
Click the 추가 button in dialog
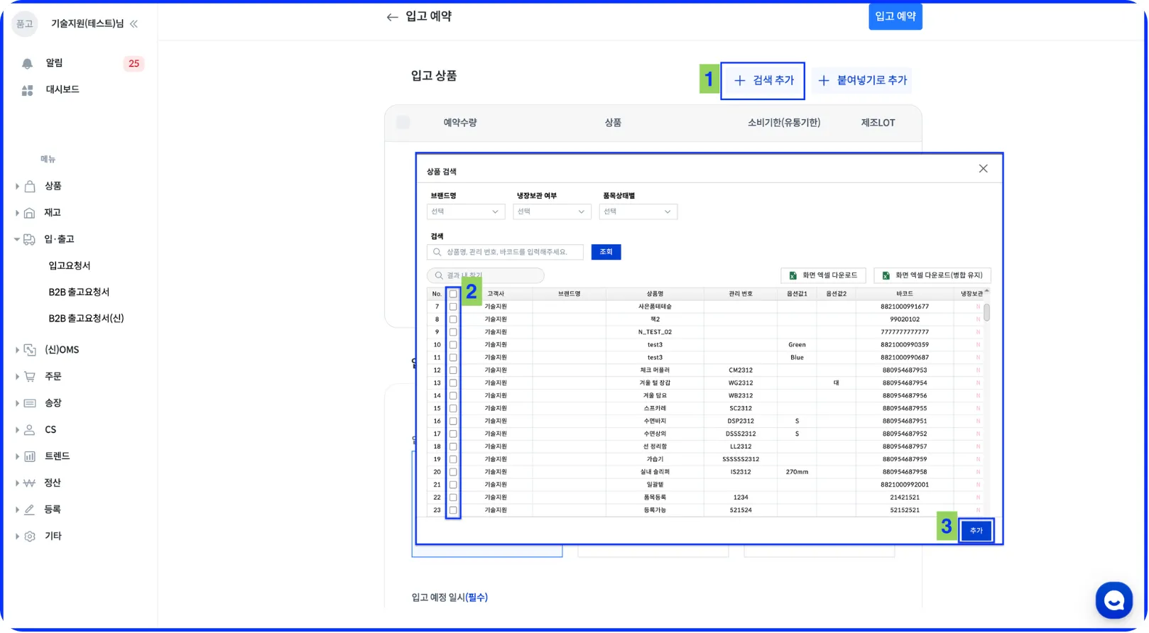976,531
